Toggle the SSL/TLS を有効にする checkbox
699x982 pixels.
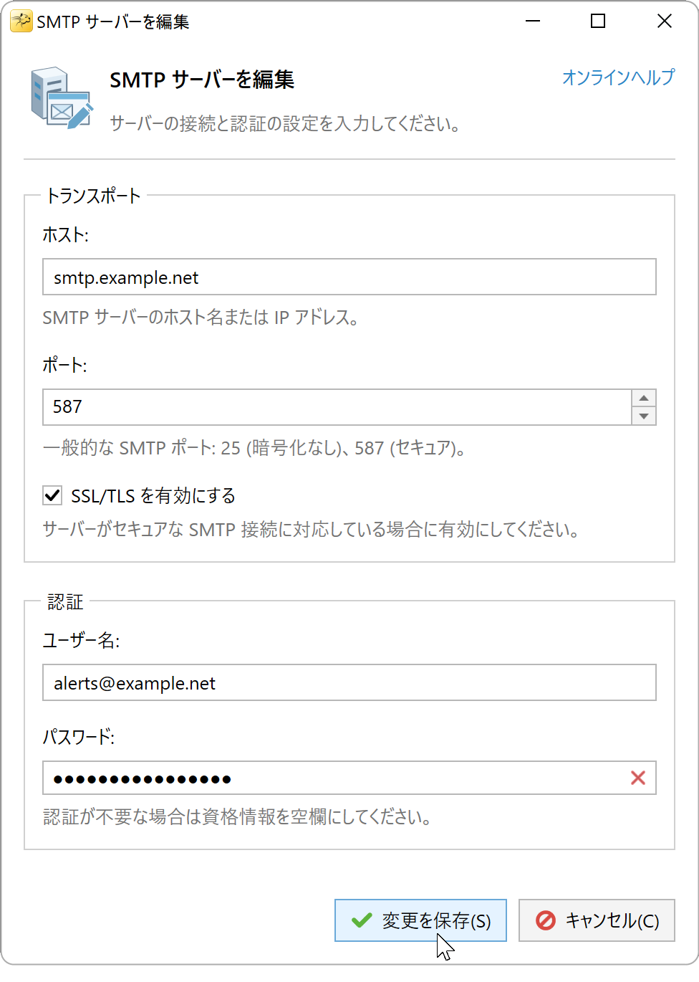(52, 495)
